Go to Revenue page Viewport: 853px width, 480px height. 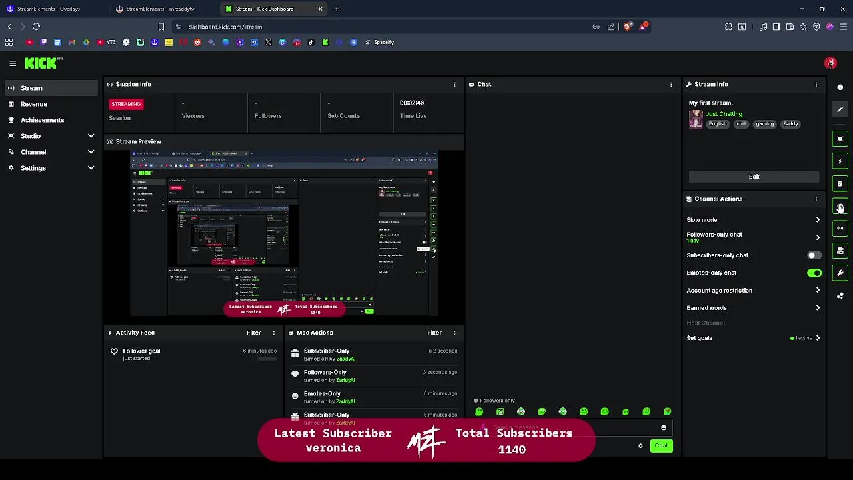pyautogui.click(x=52, y=104)
